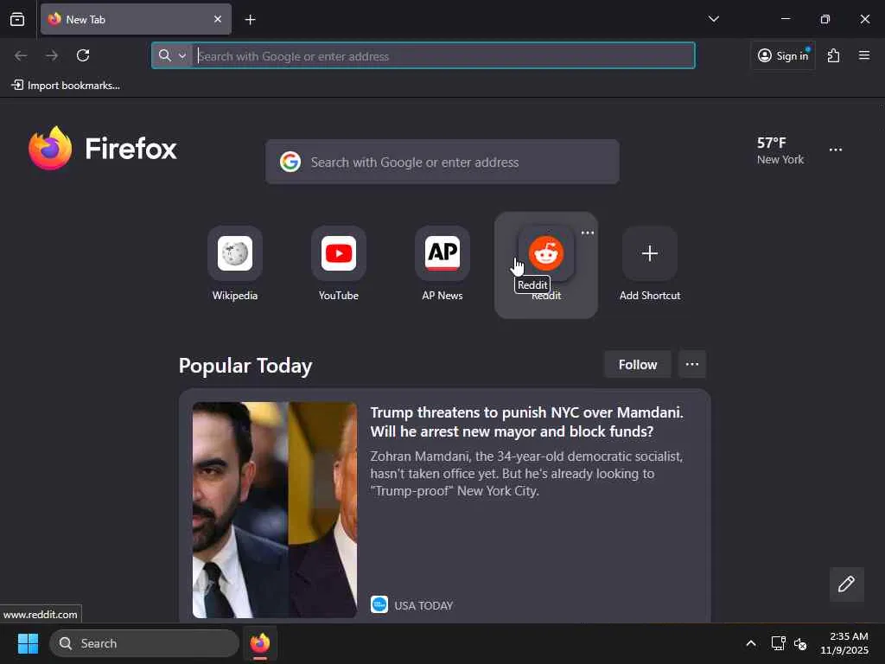
Task: Click the Zohran Mamdani article description text
Action: point(526,474)
